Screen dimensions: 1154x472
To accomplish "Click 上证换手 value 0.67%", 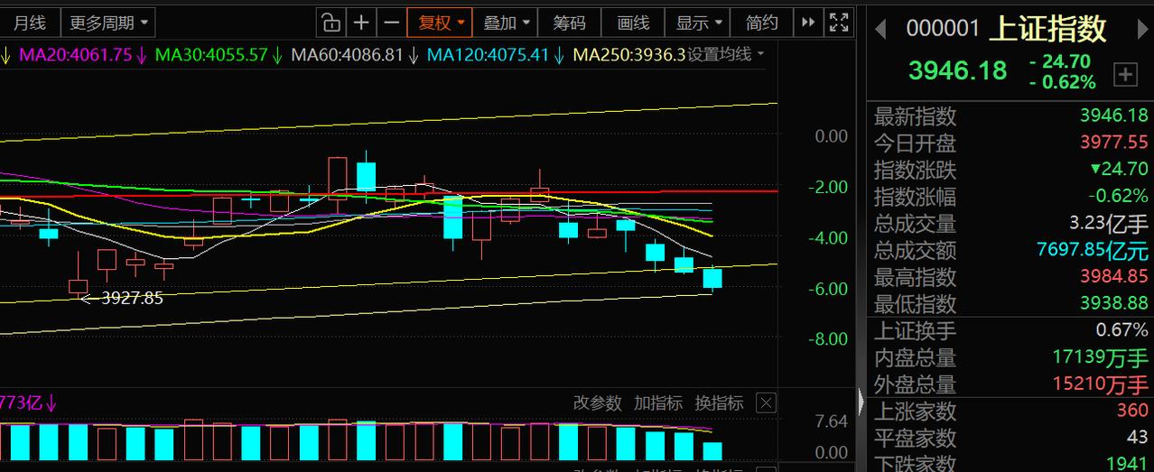I will 1121,330.
